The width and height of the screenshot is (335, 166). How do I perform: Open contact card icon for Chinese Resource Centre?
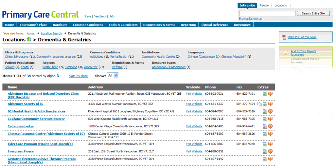pyautogui.click(x=265, y=134)
